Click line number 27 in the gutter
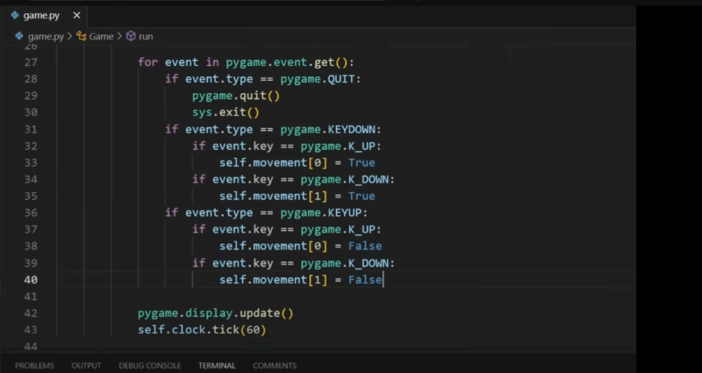This screenshot has height=373, width=702. coord(31,62)
